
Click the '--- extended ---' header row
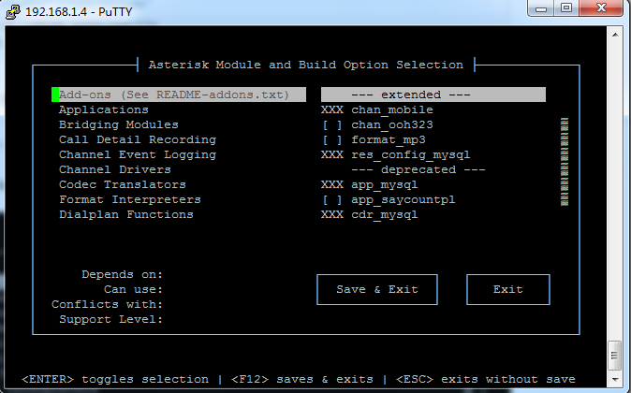(x=433, y=95)
